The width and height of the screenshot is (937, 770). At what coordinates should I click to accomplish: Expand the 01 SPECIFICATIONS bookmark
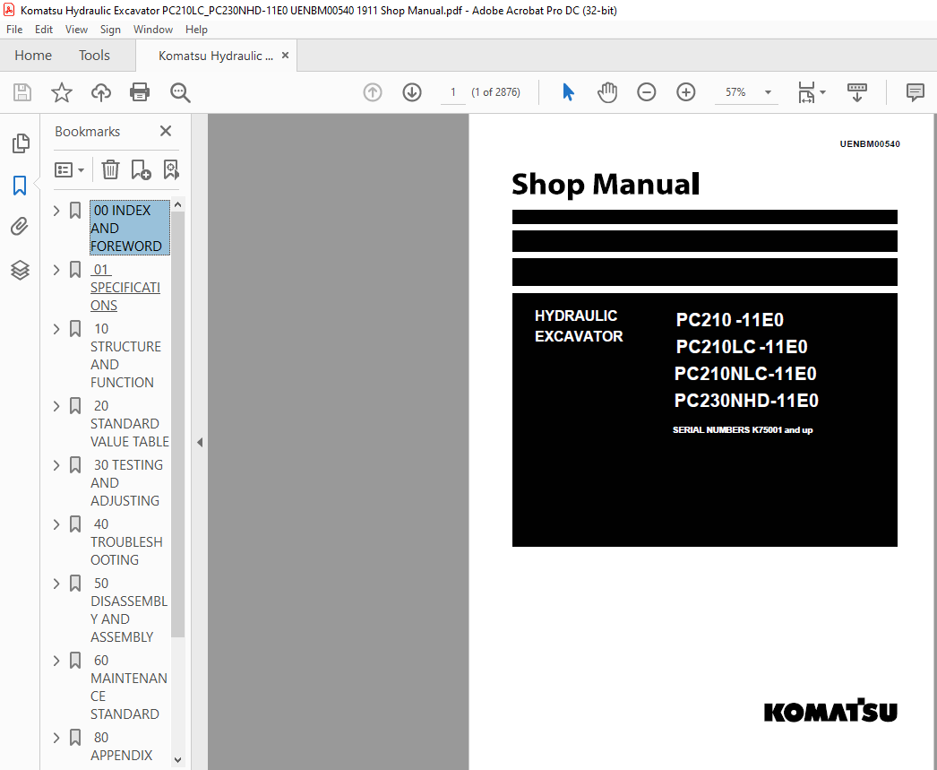56,270
